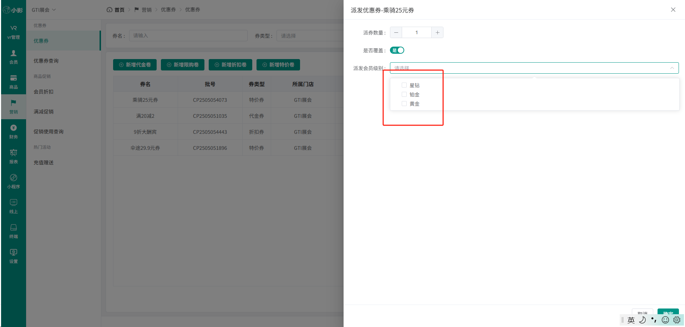
Task: Open the 券类型 filter dropdown
Action: (310, 36)
